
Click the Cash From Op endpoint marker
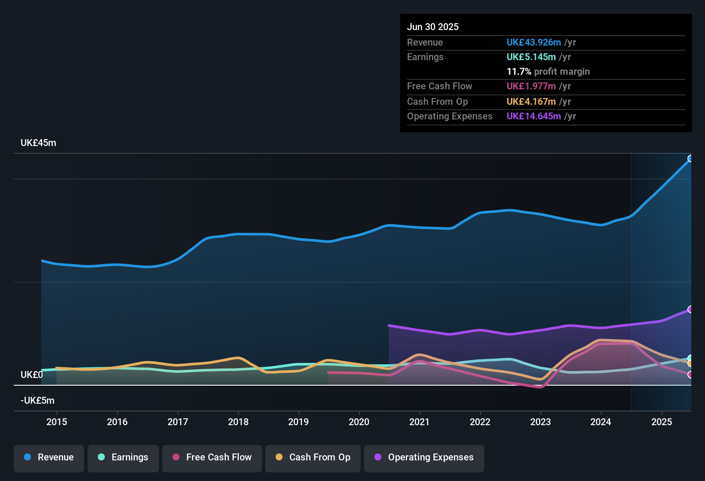click(690, 364)
